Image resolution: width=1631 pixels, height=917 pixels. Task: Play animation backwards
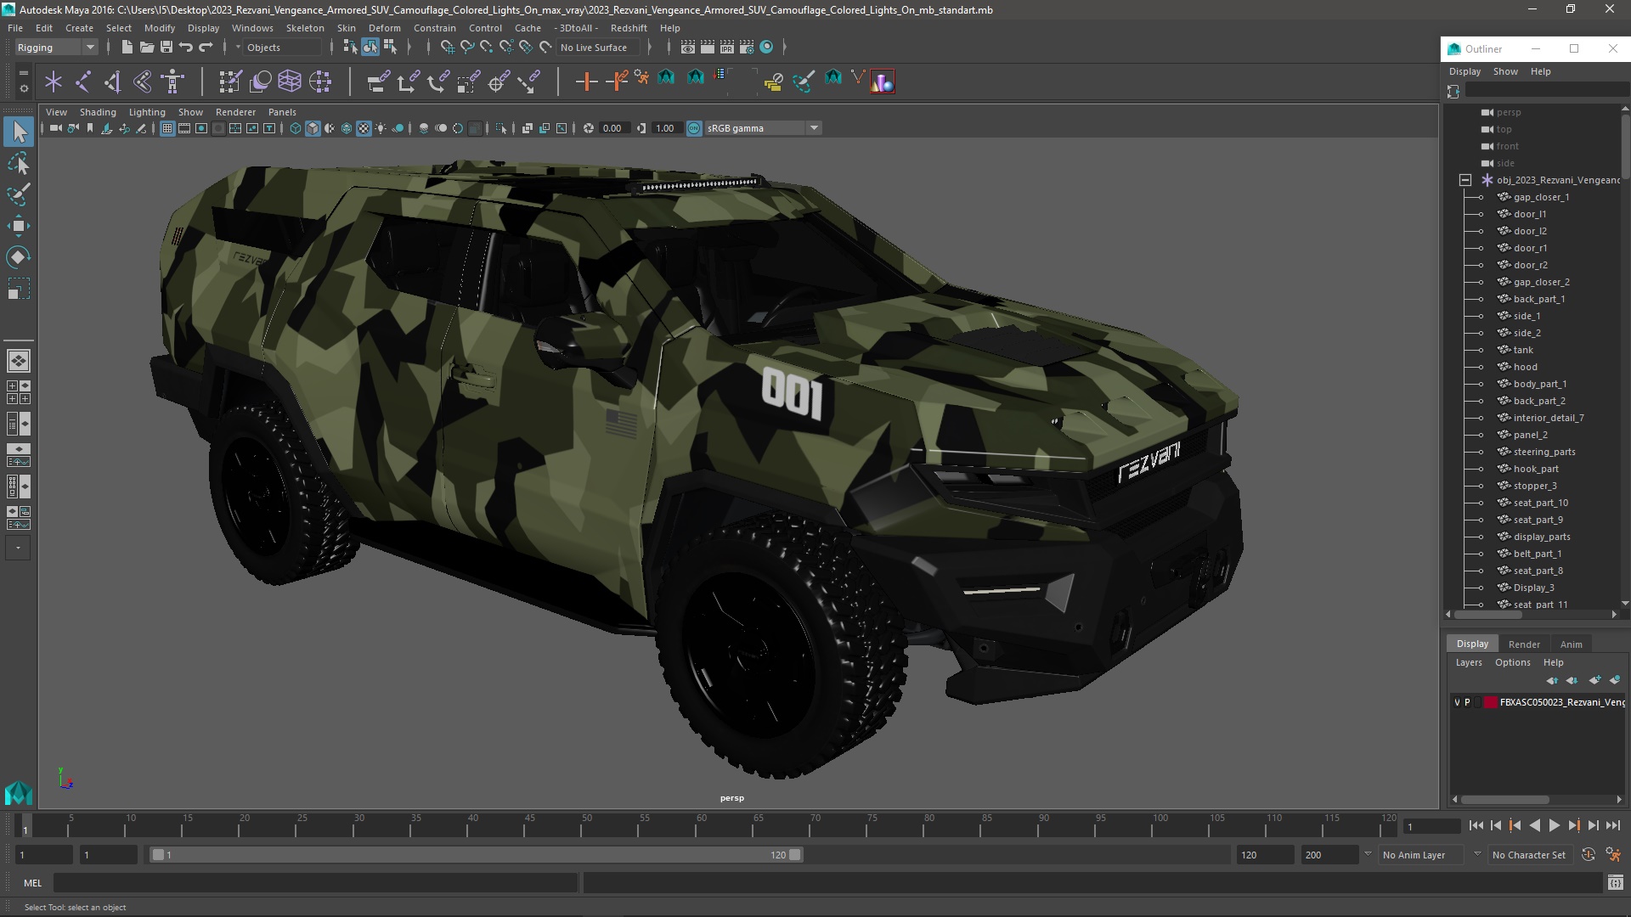[x=1534, y=825]
